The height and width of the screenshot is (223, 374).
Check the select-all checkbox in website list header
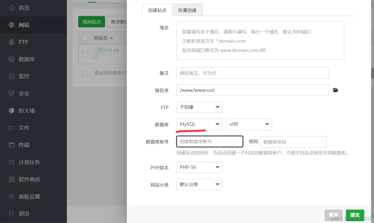coord(85,38)
